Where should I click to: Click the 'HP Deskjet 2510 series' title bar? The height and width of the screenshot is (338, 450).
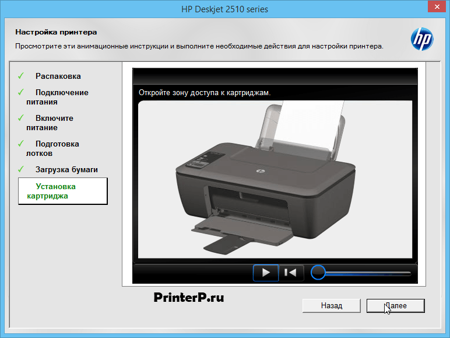tap(225, 9)
